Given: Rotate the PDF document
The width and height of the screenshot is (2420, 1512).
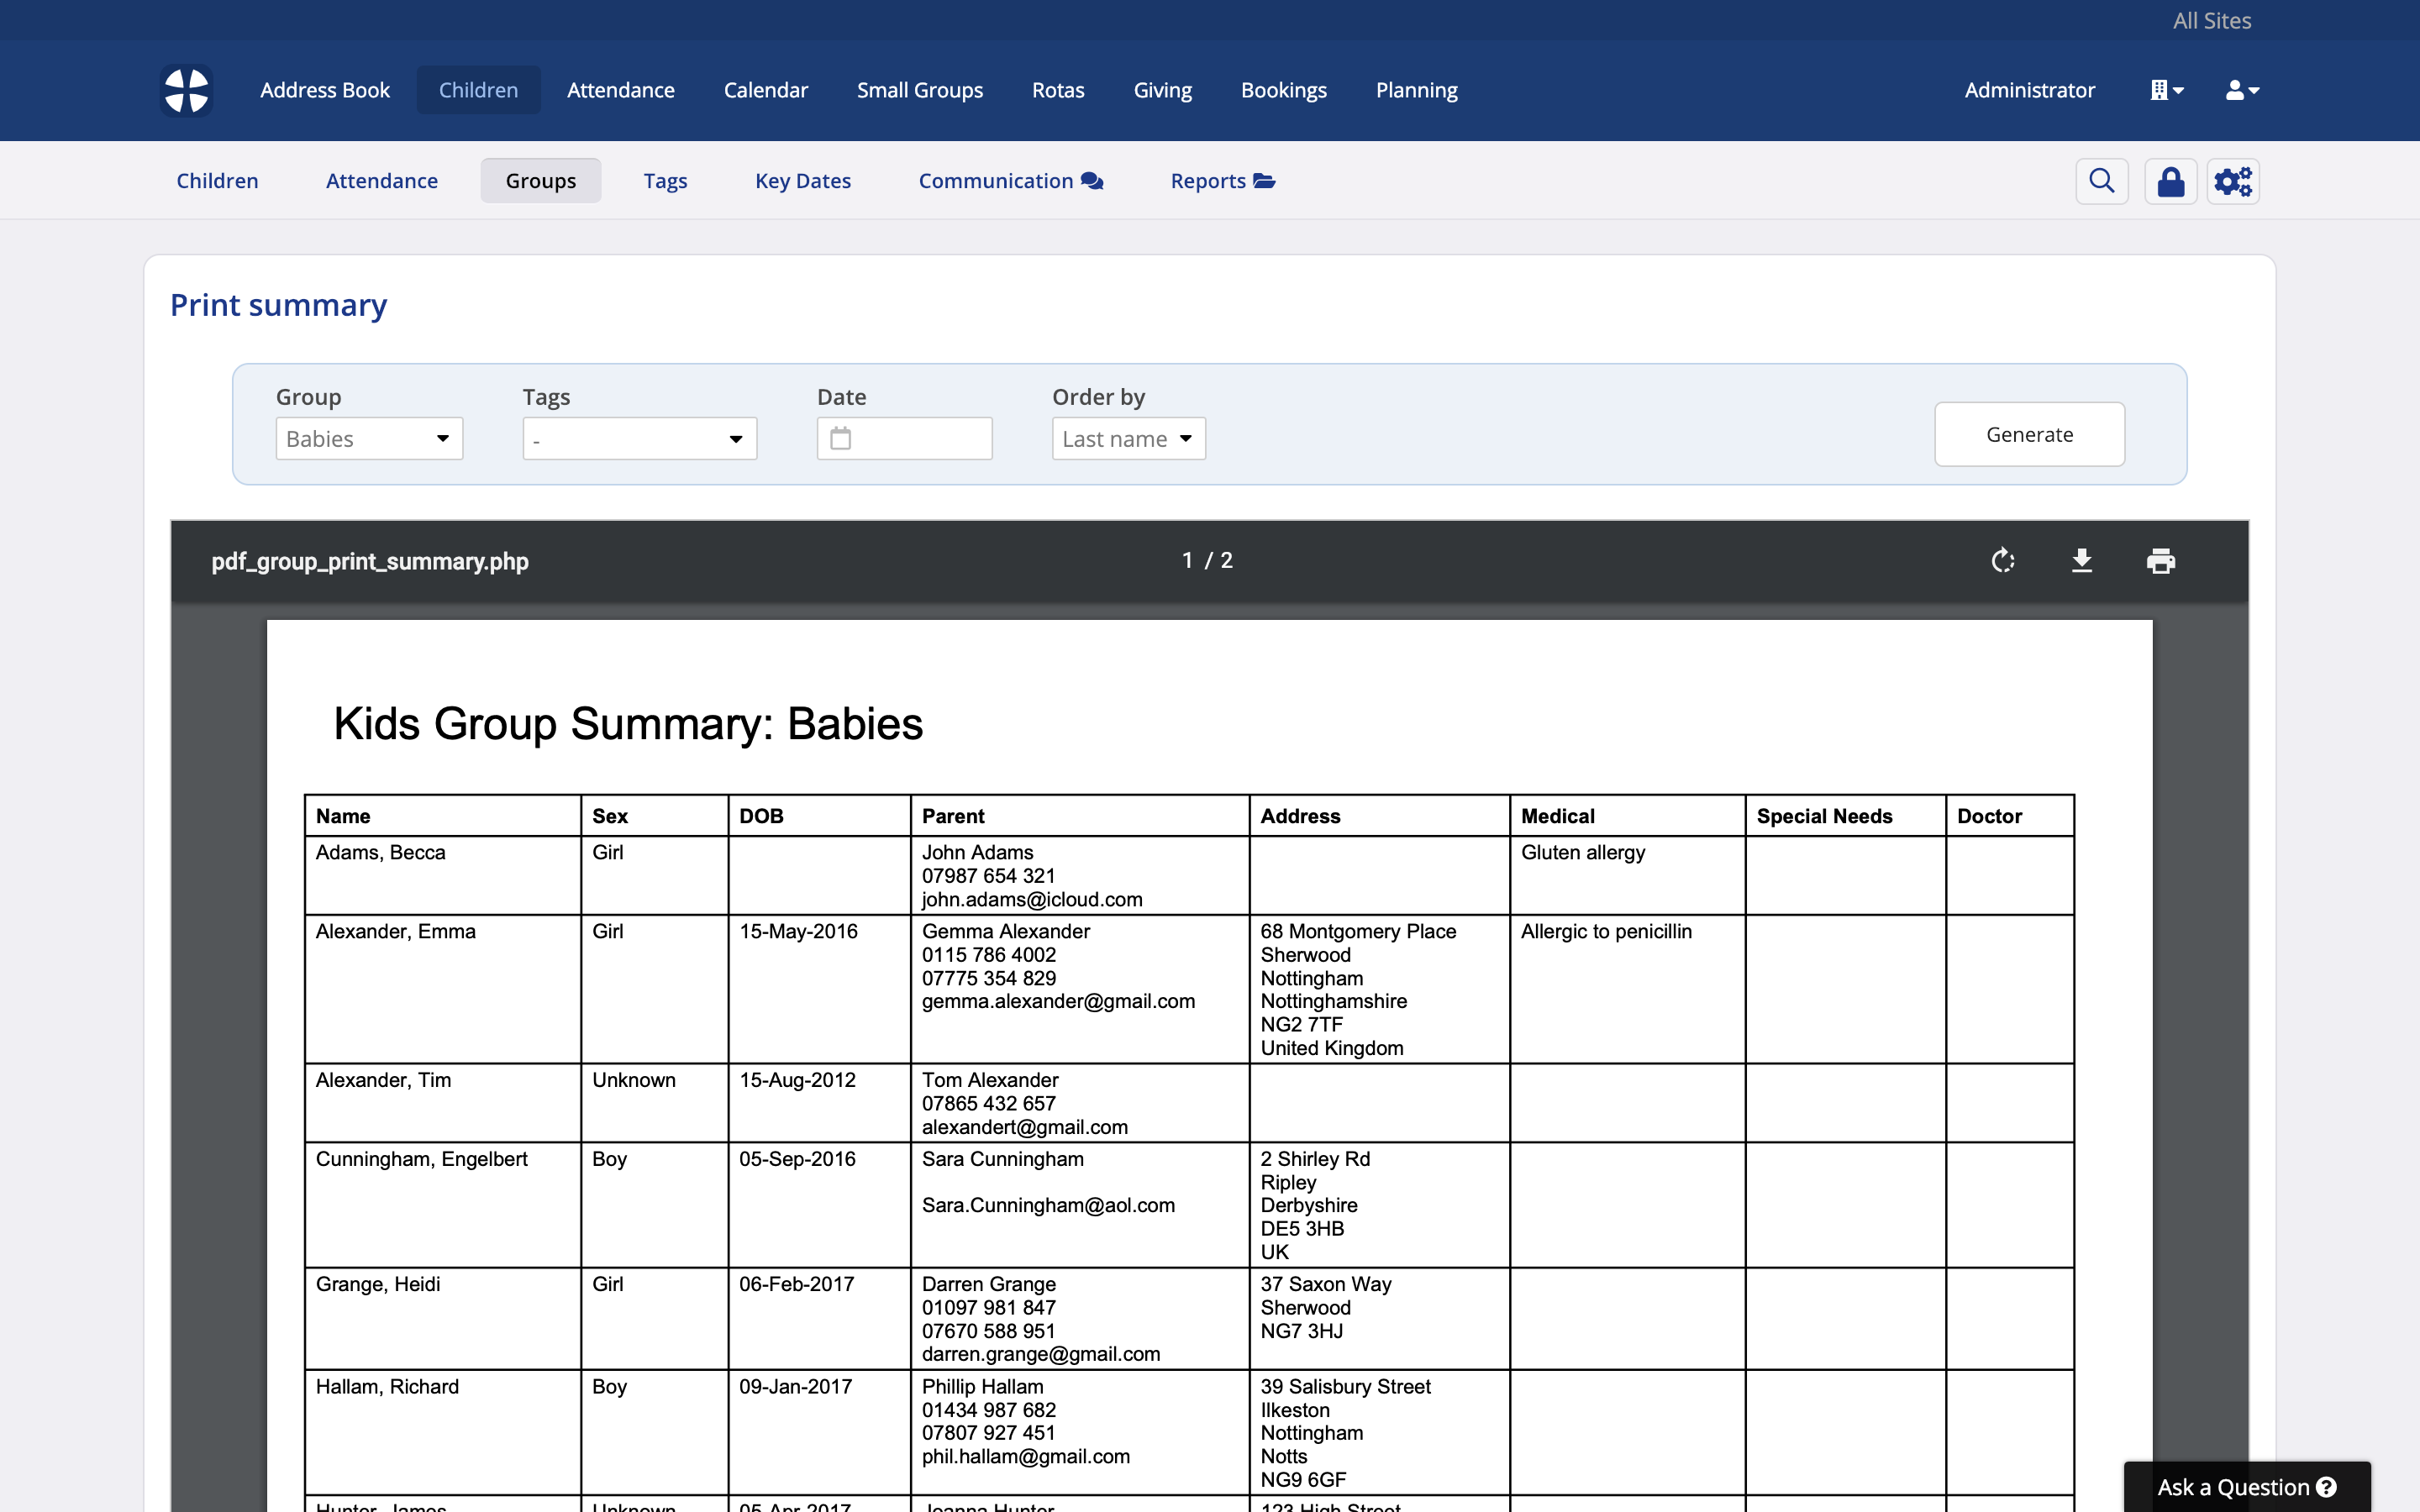Looking at the screenshot, I should pos(2002,561).
